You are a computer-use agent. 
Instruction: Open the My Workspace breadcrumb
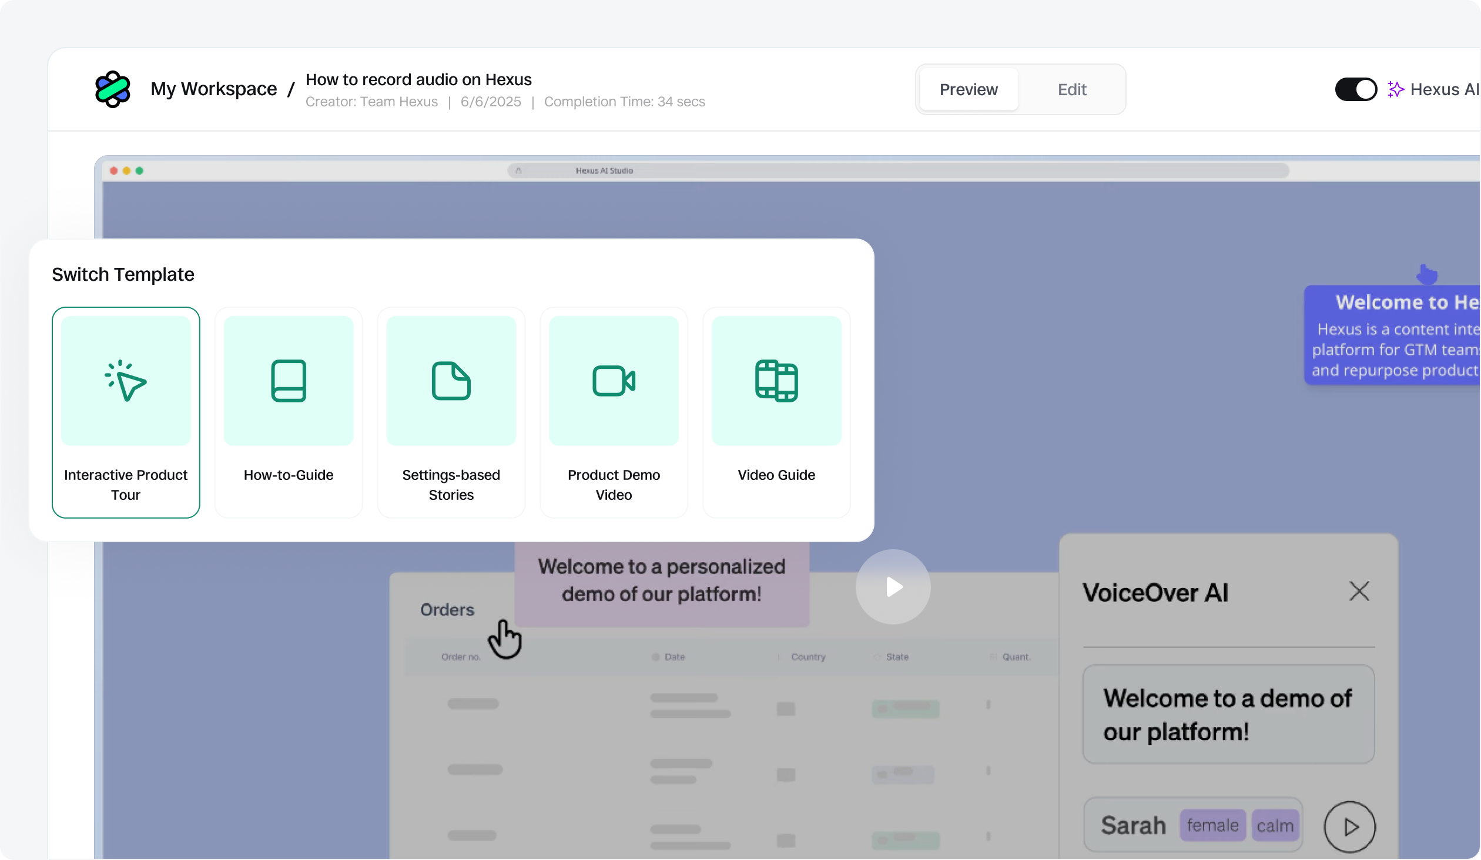[213, 89]
